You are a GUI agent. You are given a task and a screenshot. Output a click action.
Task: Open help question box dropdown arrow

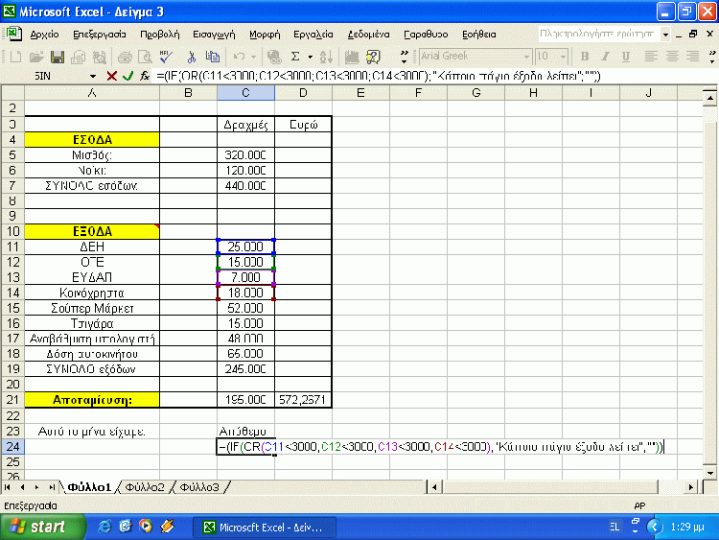pos(665,35)
